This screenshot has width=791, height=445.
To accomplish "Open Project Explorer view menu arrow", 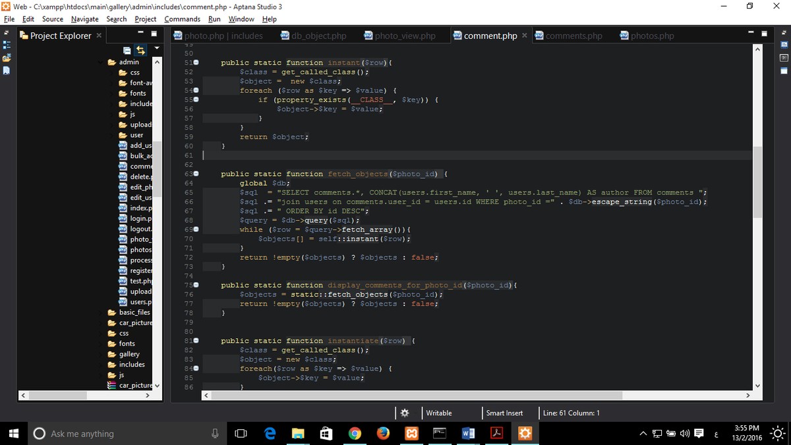I will (157, 48).
